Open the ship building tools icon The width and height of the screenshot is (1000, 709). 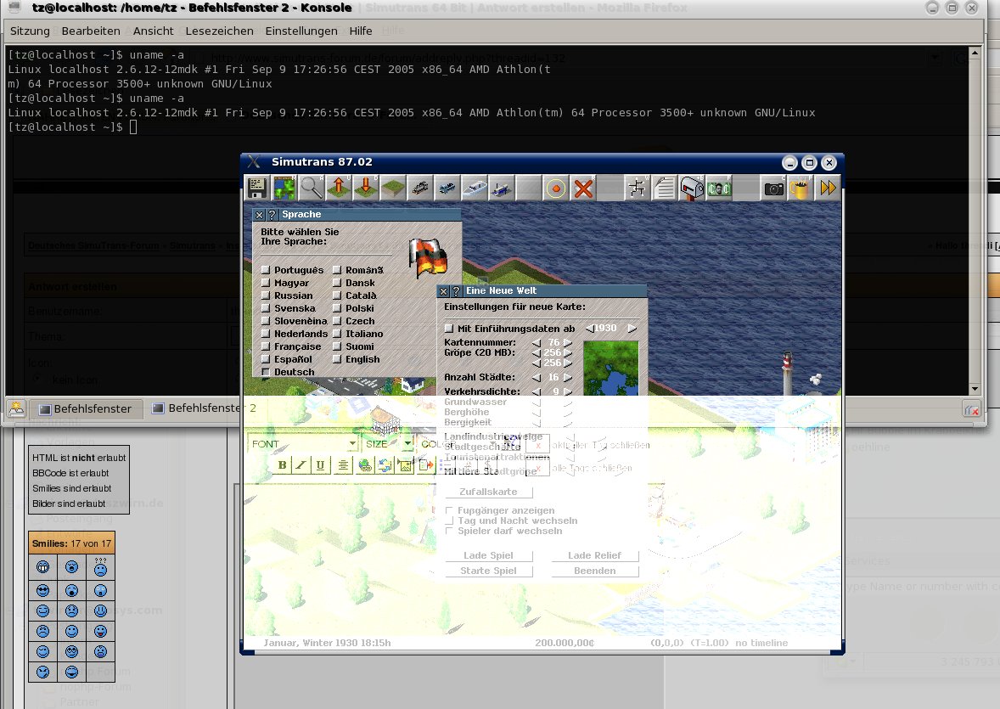pyautogui.click(x=475, y=189)
